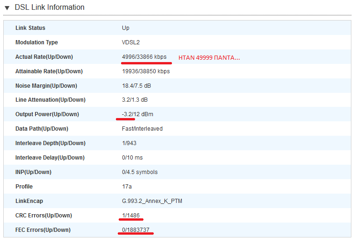Select the Attainable Rate(Up/Down) label
Image resolution: width=357 pixels, height=244 pixels.
tap(49, 71)
